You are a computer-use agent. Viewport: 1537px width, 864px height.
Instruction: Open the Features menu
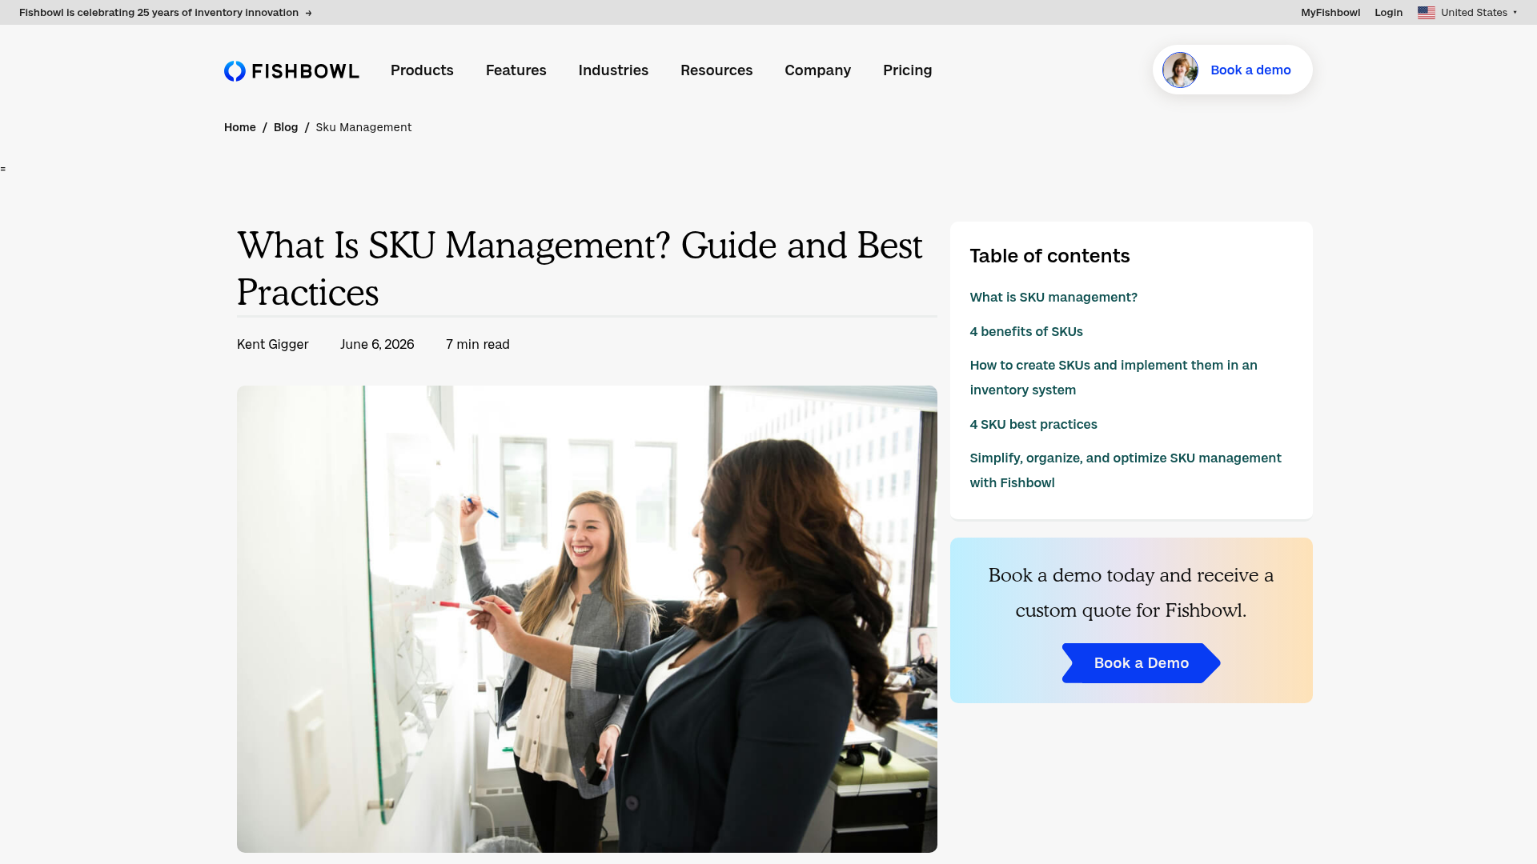pyautogui.click(x=516, y=70)
